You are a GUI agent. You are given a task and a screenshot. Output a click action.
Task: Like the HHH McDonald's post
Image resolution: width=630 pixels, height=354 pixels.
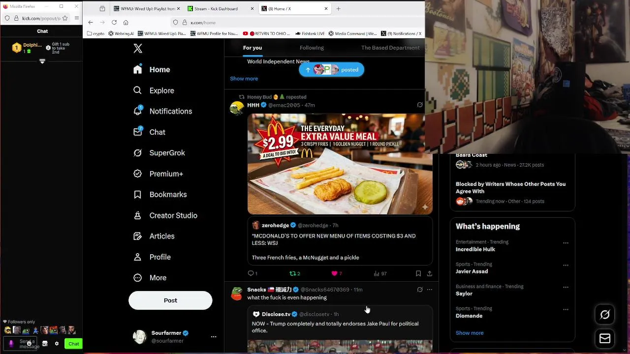(x=337, y=273)
